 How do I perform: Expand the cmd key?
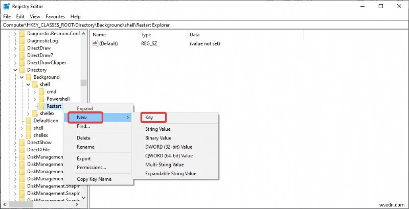(35, 92)
